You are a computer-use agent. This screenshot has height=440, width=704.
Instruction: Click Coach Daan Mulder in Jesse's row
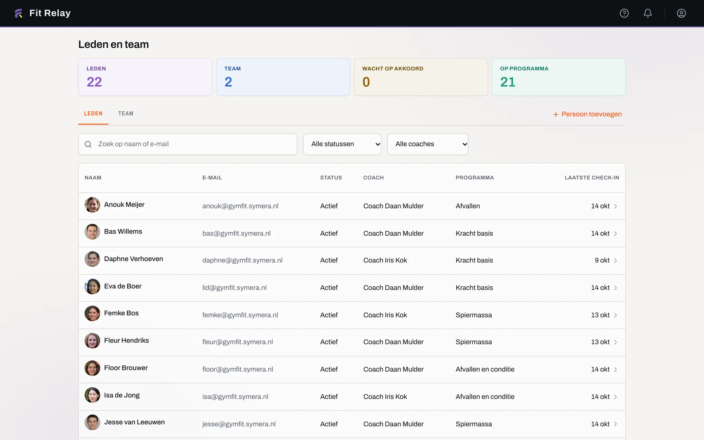click(x=393, y=424)
